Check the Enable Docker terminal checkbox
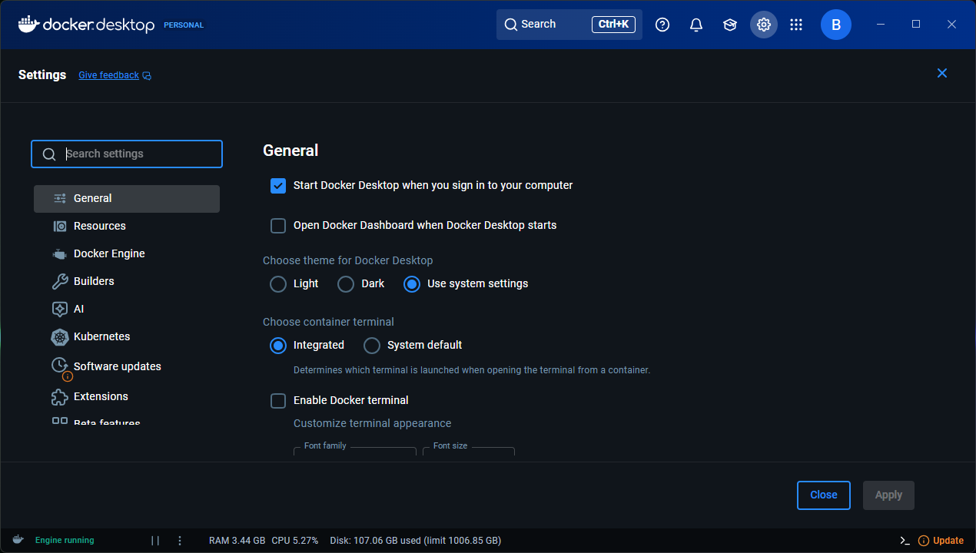 (278, 401)
